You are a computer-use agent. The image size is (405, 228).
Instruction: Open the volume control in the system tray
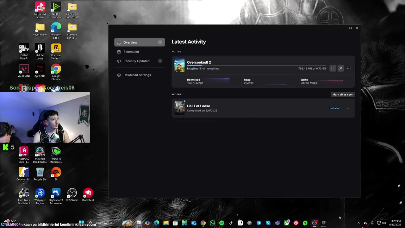click(384, 223)
